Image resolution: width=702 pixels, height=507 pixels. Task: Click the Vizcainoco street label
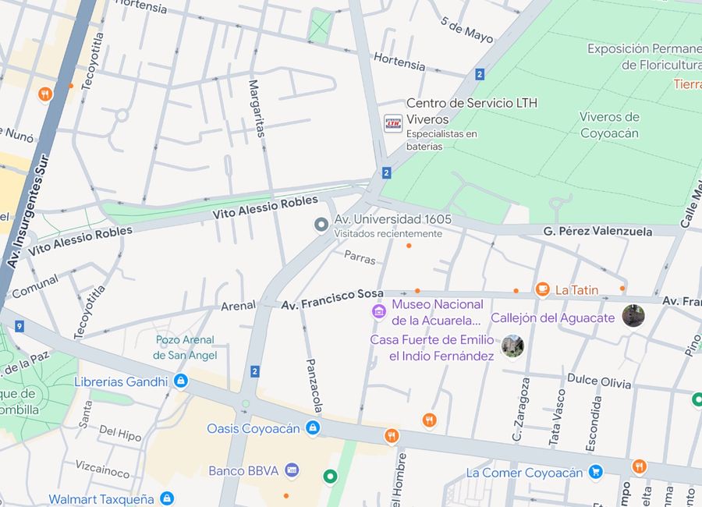click(102, 469)
